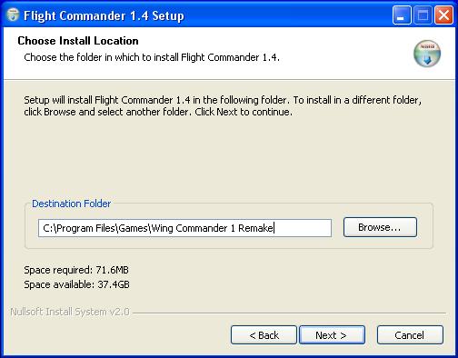Open the Browse... folder picker

point(380,227)
